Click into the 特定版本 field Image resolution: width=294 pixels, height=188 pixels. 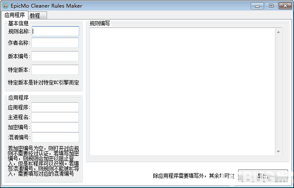point(55,70)
